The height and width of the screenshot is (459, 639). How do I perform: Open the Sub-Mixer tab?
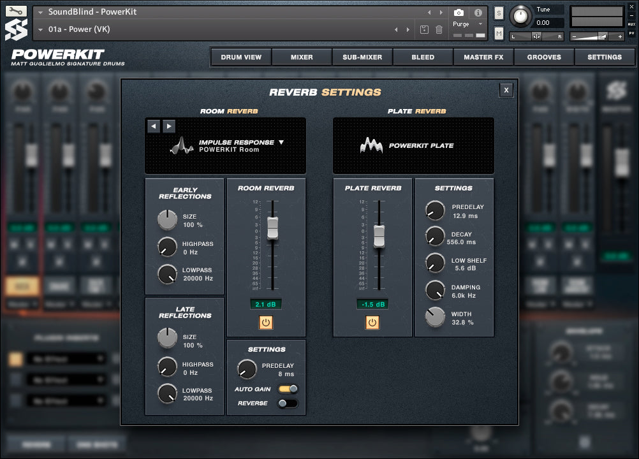coord(362,57)
